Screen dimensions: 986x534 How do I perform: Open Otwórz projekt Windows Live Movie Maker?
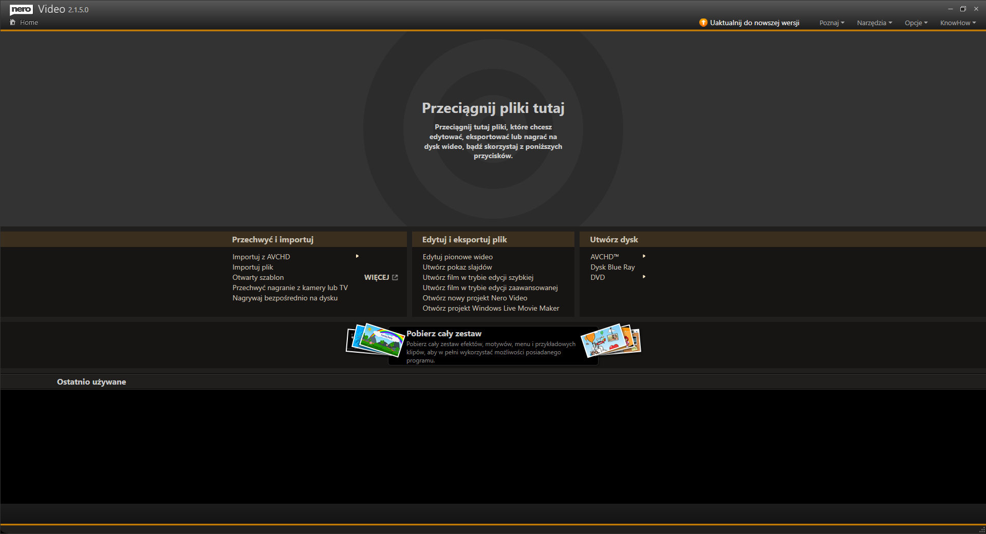pos(491,308)
